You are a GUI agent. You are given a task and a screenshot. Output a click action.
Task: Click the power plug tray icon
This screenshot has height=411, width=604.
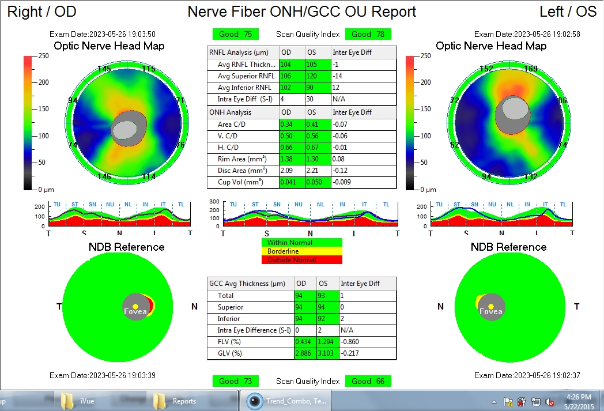[522, 402]
